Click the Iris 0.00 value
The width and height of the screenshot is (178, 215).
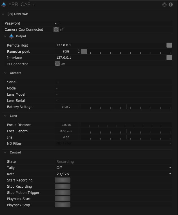(66, 137)
